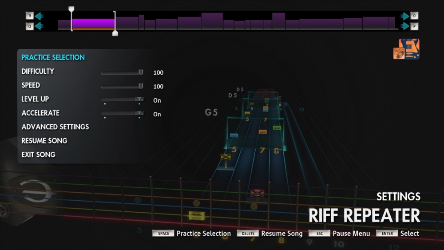444x250 pixels.
Task: Choose Exit Song from the menu
Action: click(x=38, y=155)
